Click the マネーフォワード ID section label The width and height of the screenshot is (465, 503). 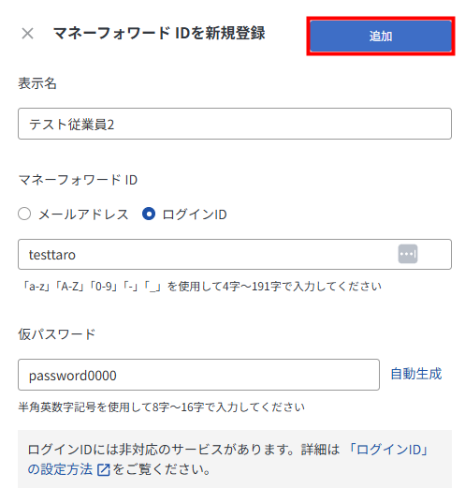(x=78, y=180)
